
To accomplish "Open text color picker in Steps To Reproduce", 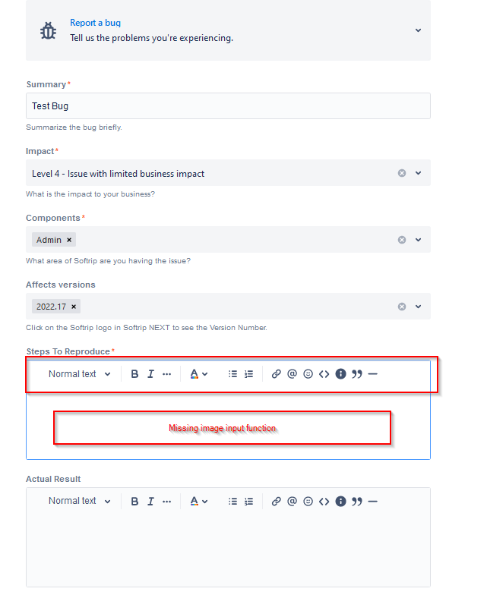I will (x=198, y=374).
